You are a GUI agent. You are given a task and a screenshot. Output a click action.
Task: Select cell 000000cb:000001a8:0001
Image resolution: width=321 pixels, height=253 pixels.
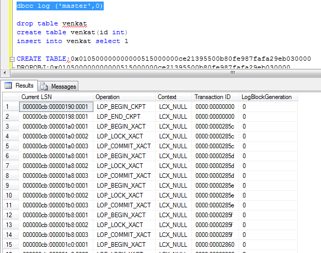tap(56, 156)
